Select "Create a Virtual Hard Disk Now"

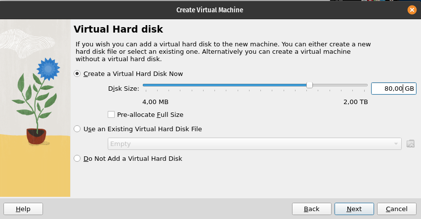point(77,74)
